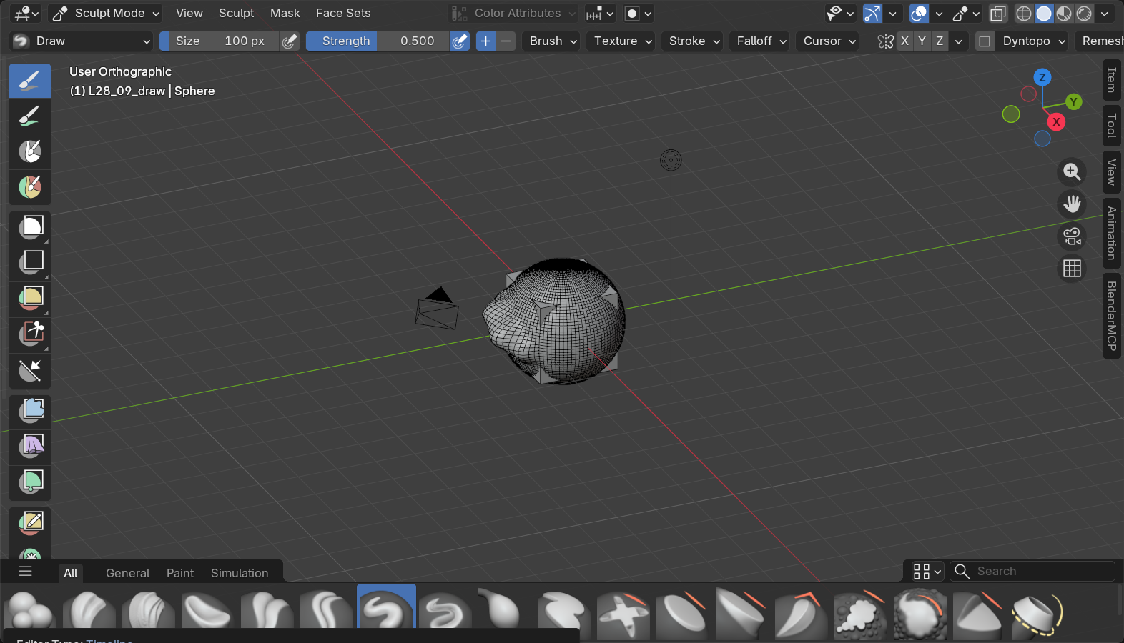Open the viewport shading options dropdown
This screenshot has width=1124, height=643.
coord(1105,13)
